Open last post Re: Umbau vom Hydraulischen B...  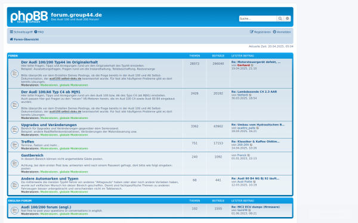coord(258,125)
